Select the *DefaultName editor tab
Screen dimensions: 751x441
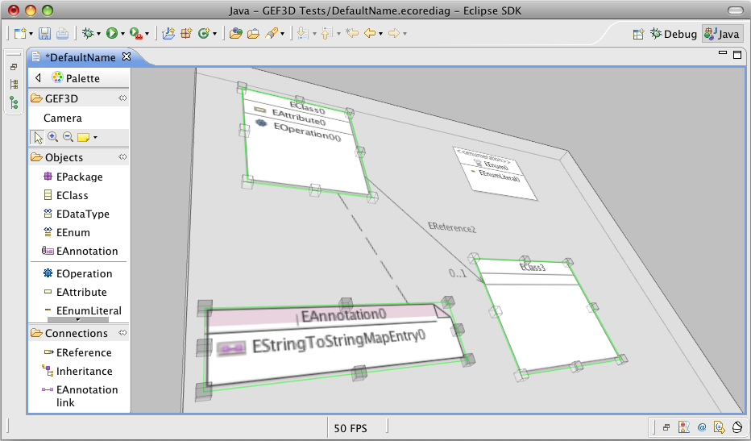[x=81, y=57]
